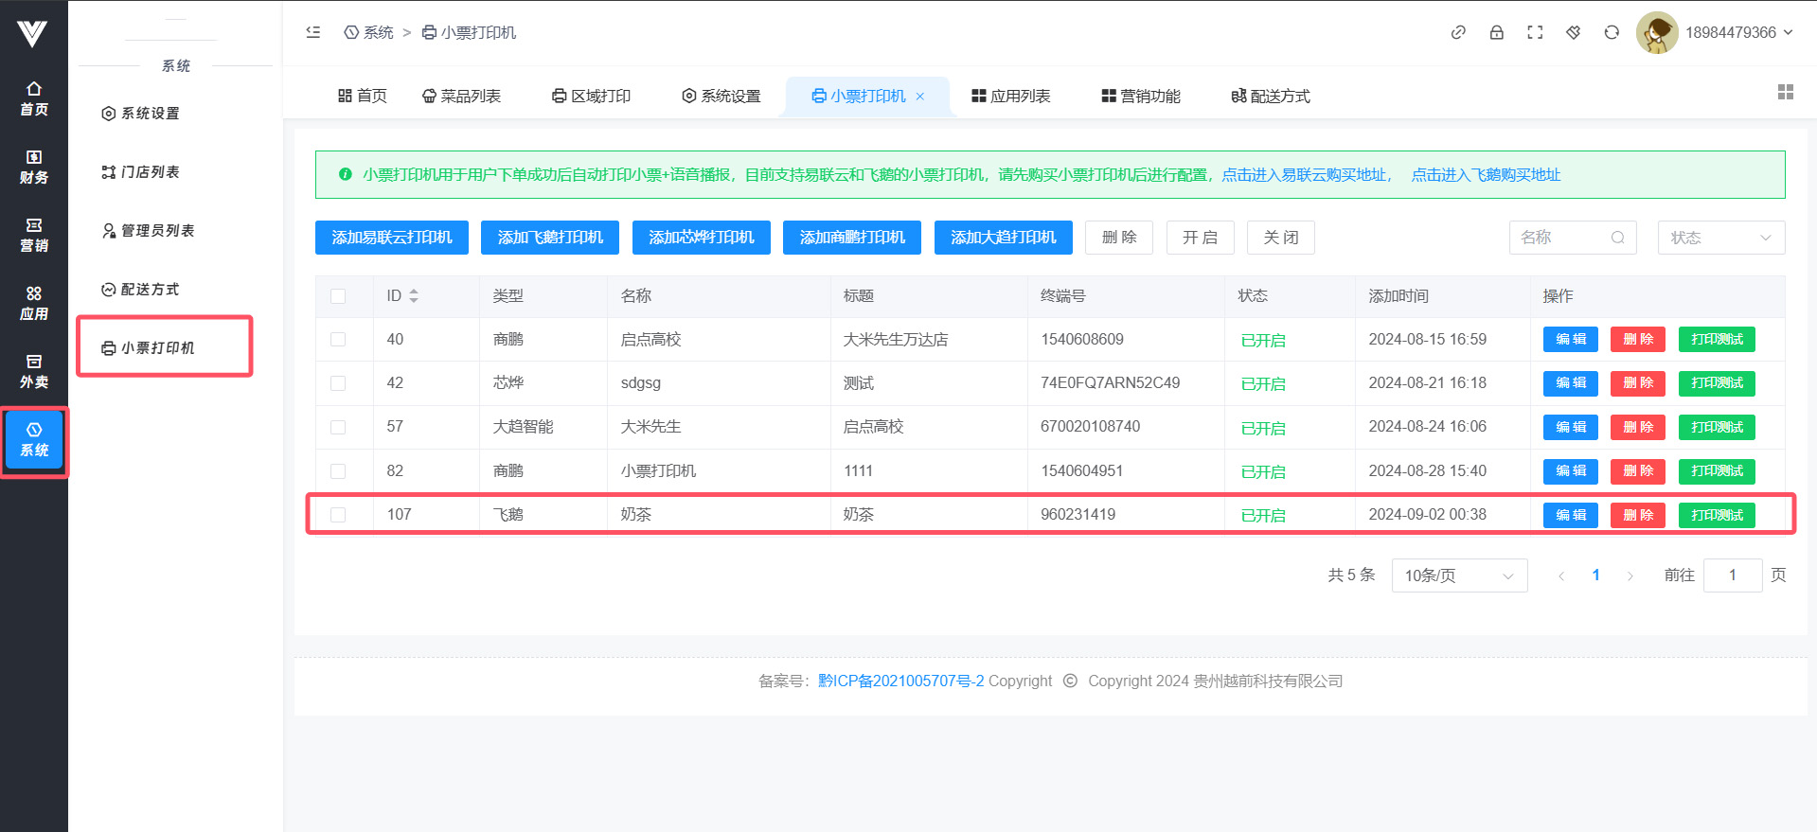
Task: Click the user avatar picture
Action: point(1656,33)
